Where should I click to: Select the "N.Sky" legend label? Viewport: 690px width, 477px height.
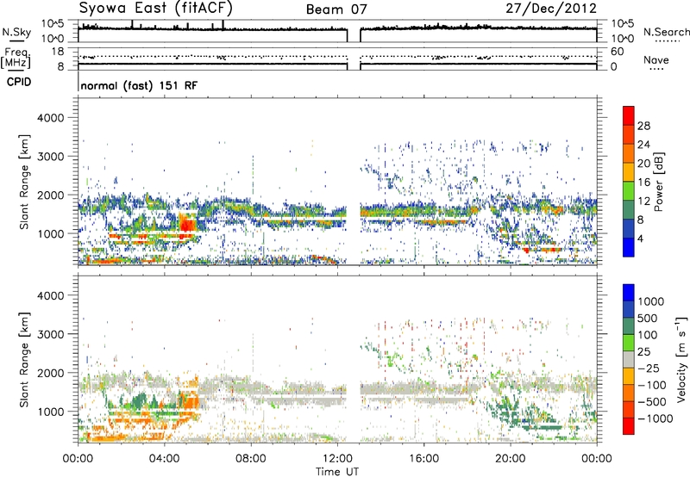point(16,32)
